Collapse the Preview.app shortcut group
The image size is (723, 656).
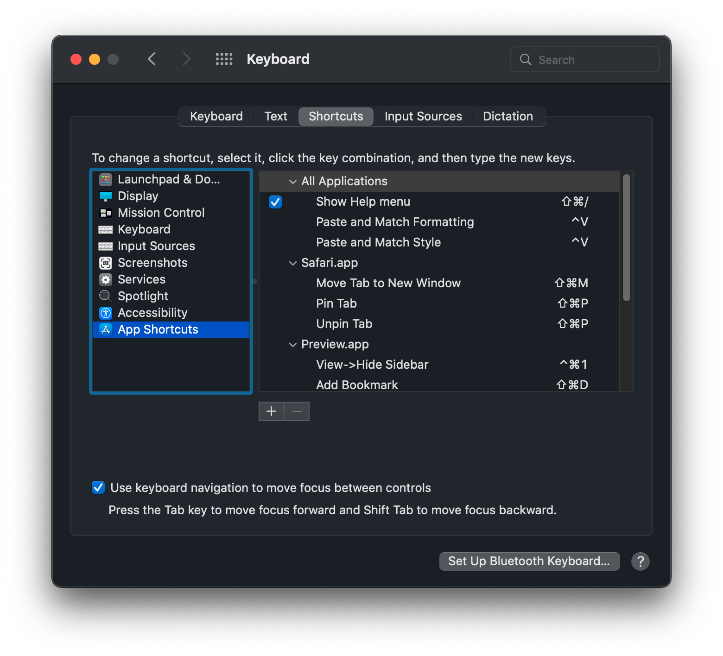point(292,345)
